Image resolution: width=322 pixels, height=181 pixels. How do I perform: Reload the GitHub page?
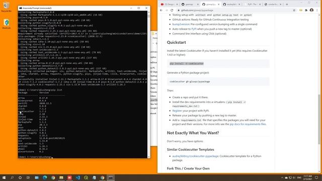[172, 10]
